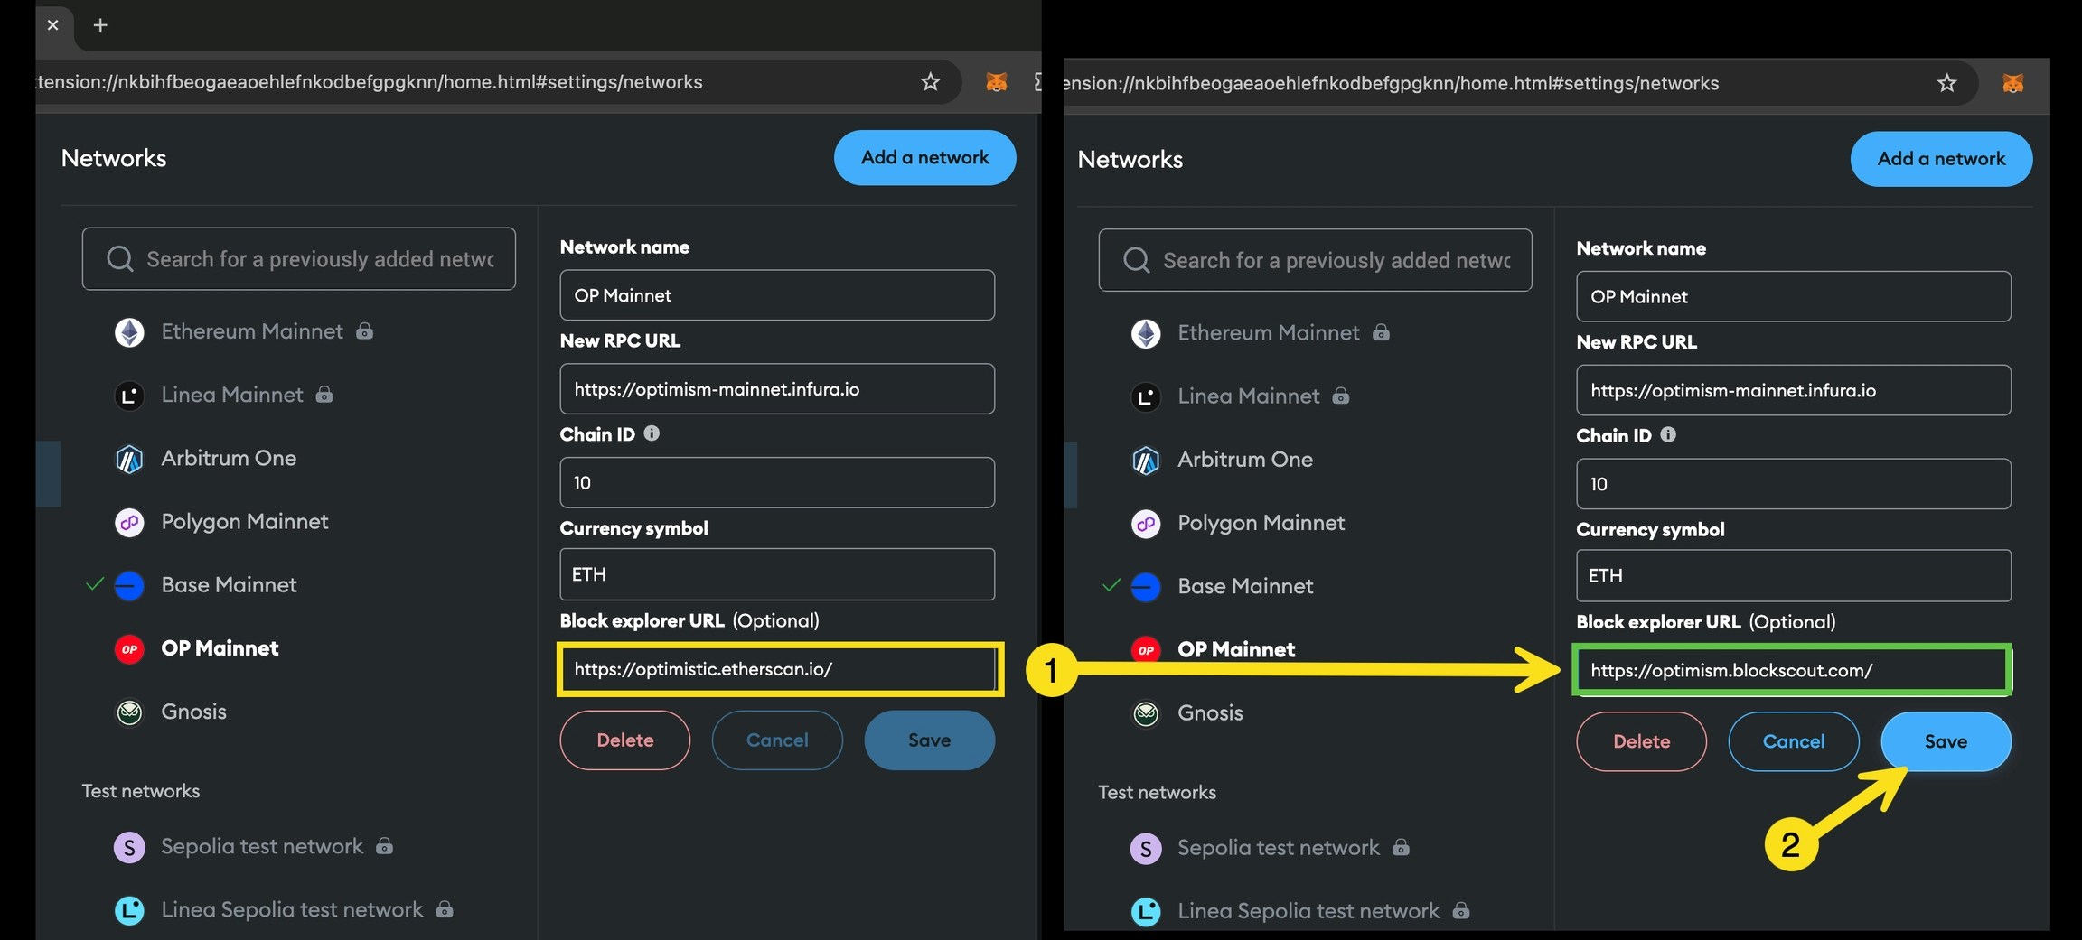Image resolution: width=2082 pixels, height=940 pixels.
Task: Focus the network search box in the right panel
Action: coord(1315,260)
